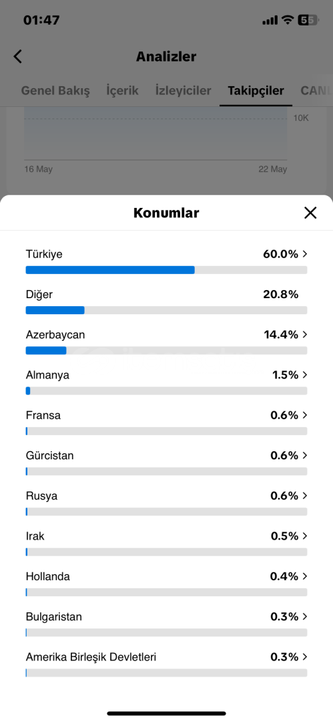333x722 pixels.
Task: Select the Takipçiler tab
Action: [256, 90]
